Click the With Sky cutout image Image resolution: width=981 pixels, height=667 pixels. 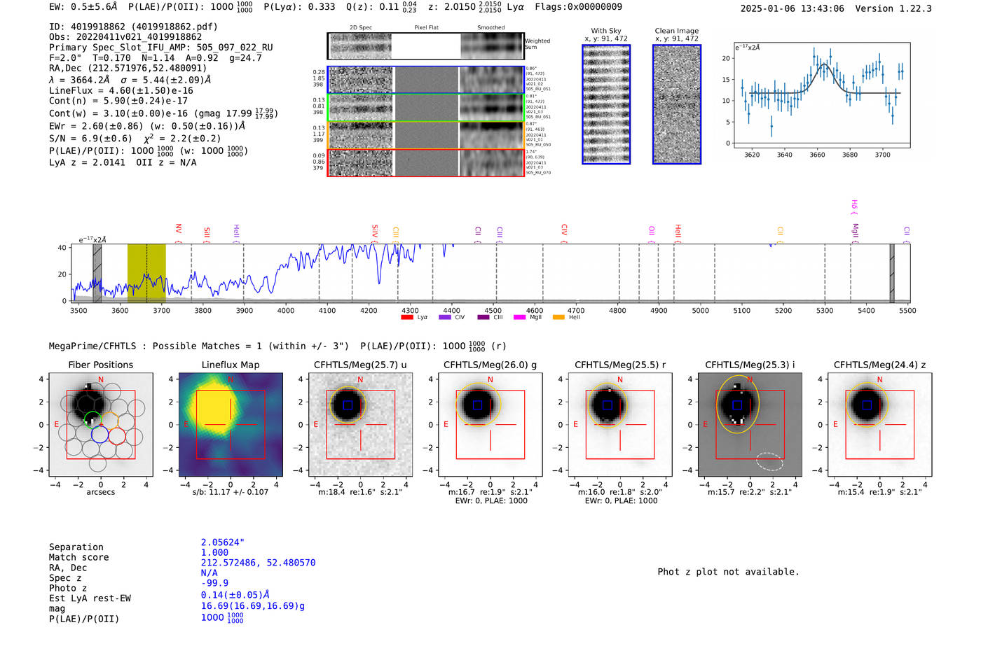[606, 104]
